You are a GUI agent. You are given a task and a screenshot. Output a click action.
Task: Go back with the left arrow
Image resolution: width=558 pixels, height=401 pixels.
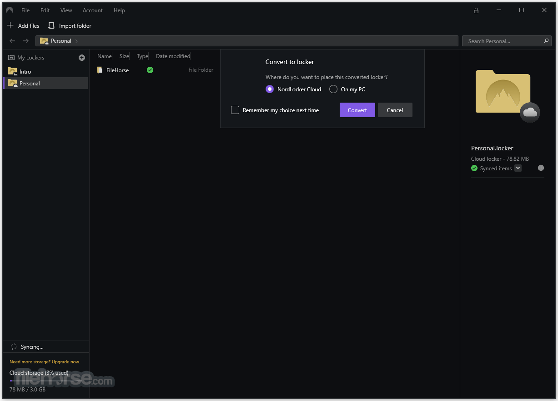click(x=12, y=41)
